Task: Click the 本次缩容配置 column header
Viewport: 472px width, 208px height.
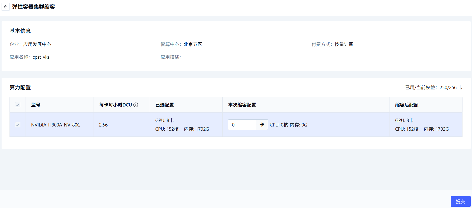Action: click(242, 105)
